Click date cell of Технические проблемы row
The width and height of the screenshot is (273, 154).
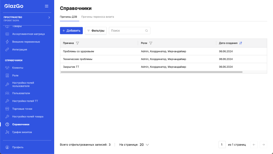coord(226,59)
